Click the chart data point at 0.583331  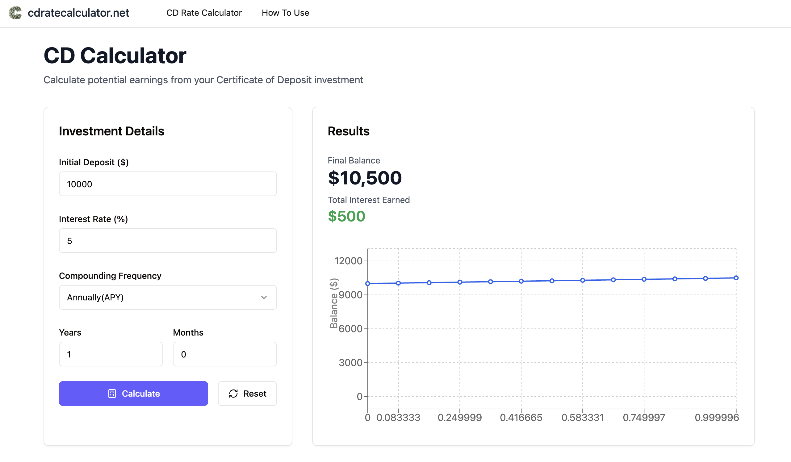tap(583, 281)
